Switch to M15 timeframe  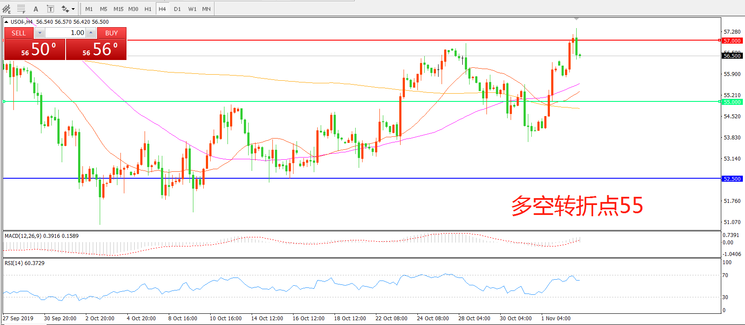coord(118,9)
